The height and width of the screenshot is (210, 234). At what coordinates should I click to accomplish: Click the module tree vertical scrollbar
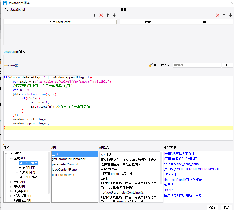49,173
